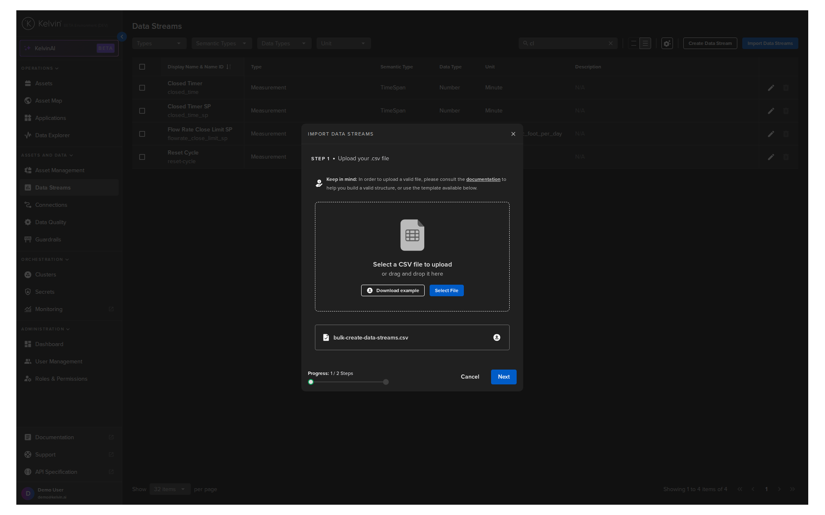Click the CSV spreadsheet file icon
825x515 pixels.
412,235
